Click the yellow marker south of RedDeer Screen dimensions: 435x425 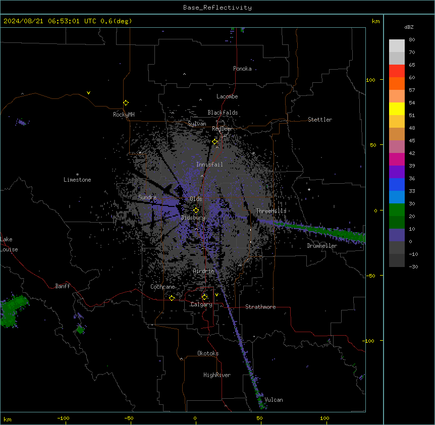215,141
